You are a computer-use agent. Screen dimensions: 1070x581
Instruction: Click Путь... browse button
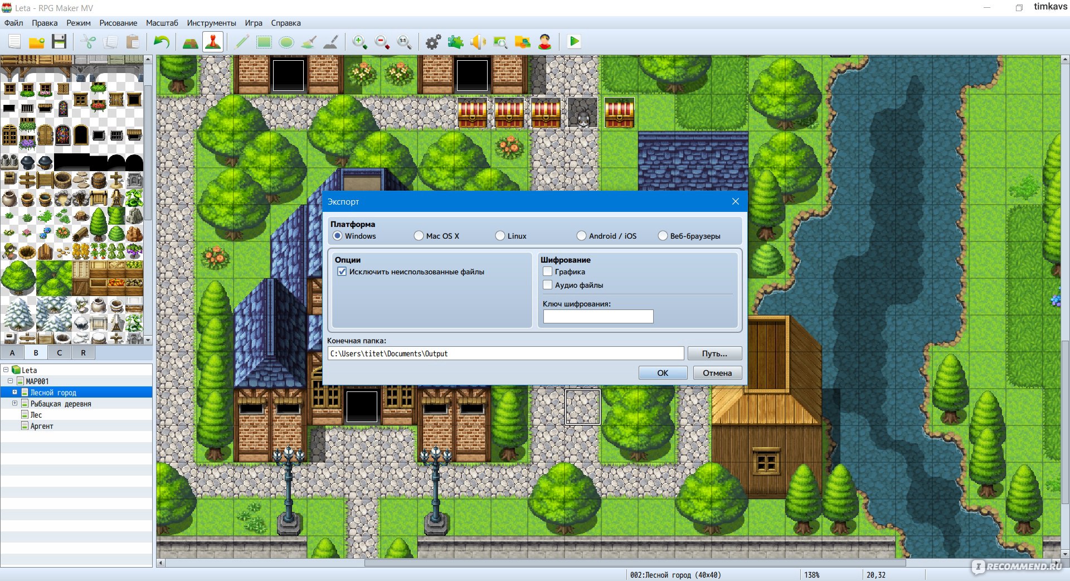tap(714, 354)
